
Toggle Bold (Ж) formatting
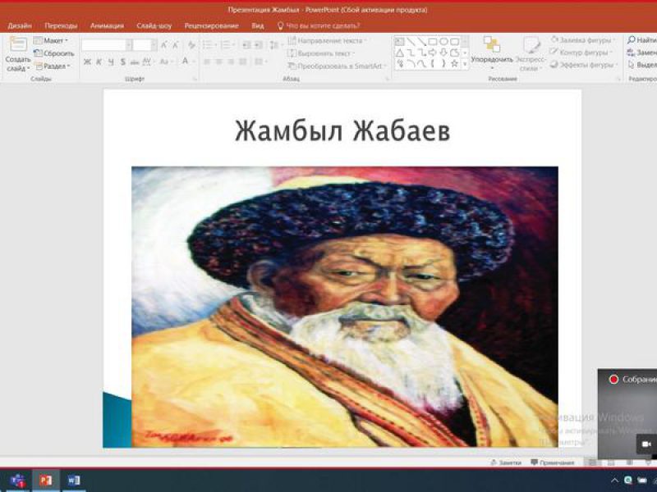87,62
